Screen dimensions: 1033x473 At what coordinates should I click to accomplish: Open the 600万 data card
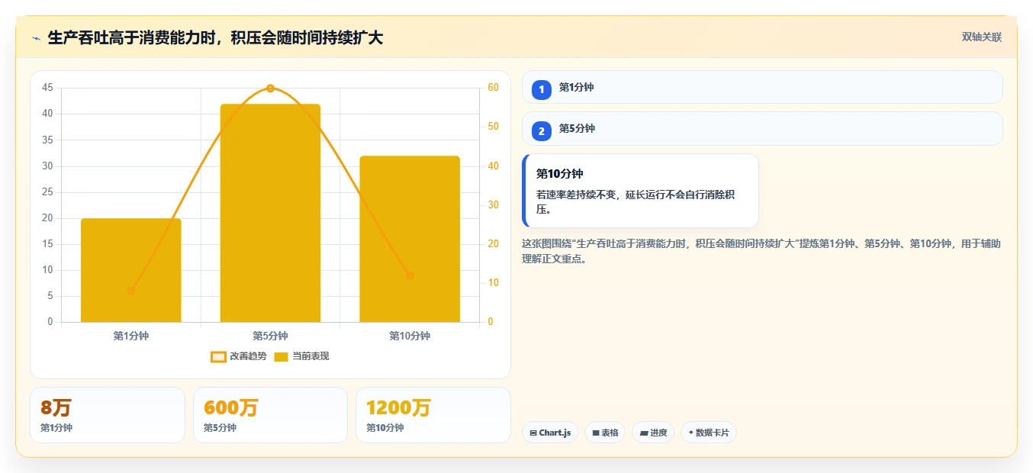270,415
